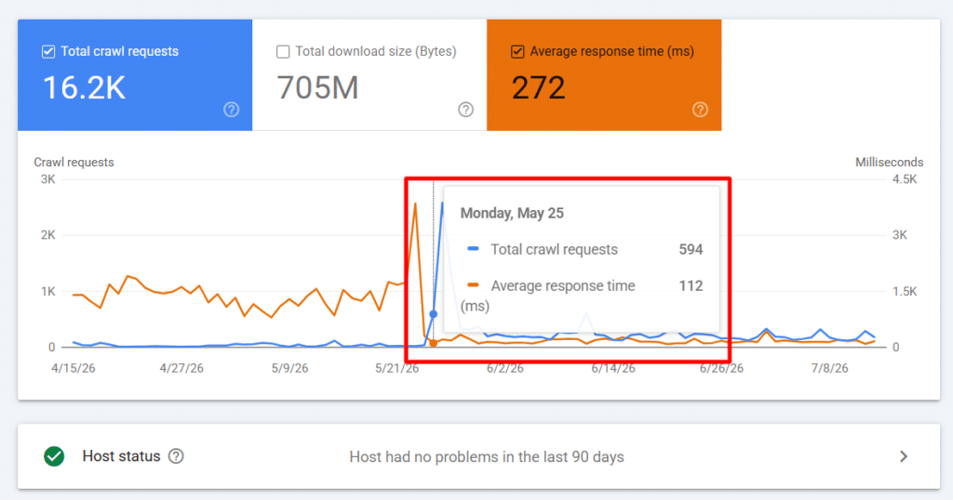Open help icon on Total crawl requests card
Screen dimensions: 953x500
click(231, 110)
